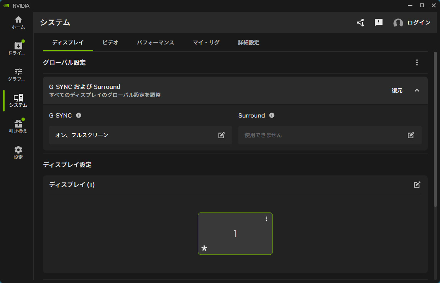Click the share icon in header

(x=360, y=23)
